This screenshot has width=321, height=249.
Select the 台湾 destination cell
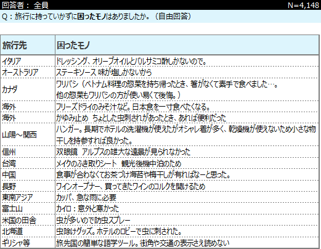point(28,163)
